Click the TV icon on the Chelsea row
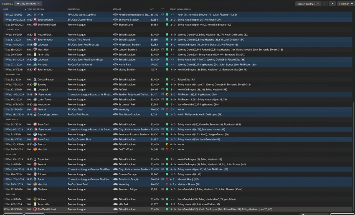The image size is (355, 215). pyautogui.click(x=163, y=189)
